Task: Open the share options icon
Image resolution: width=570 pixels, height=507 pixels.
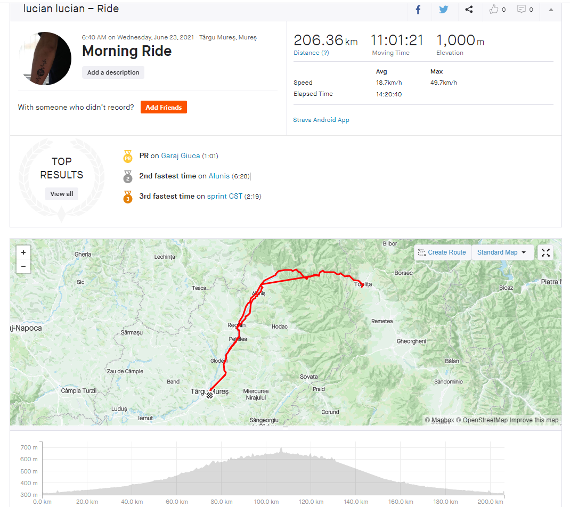Action: tap(469, 10)
